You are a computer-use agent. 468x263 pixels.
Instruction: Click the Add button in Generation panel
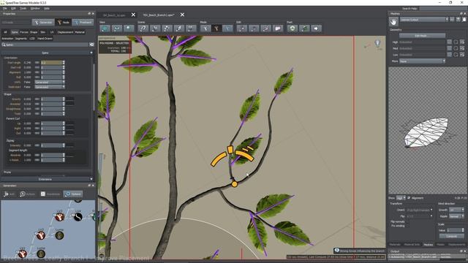9,194
